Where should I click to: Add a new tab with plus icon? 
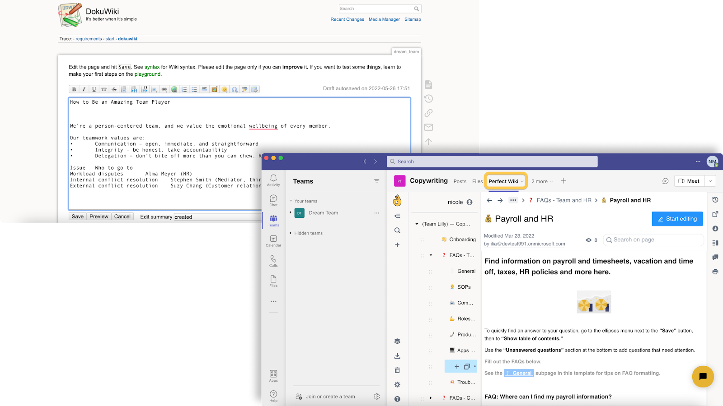(x=563, y=181)
